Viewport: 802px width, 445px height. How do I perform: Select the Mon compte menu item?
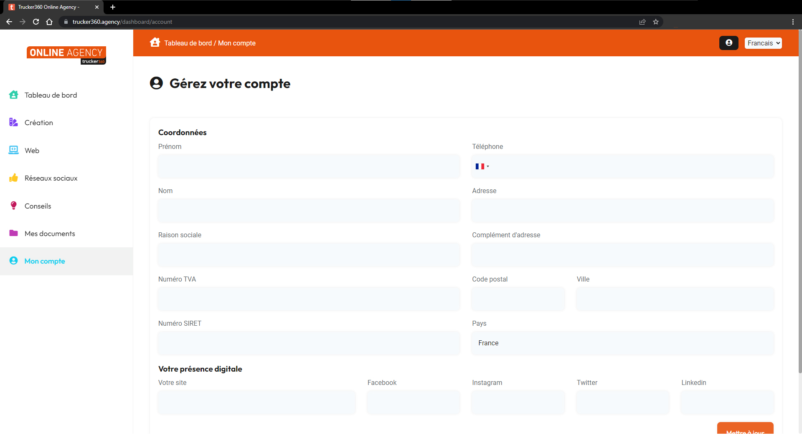click(x=66, y=261)
